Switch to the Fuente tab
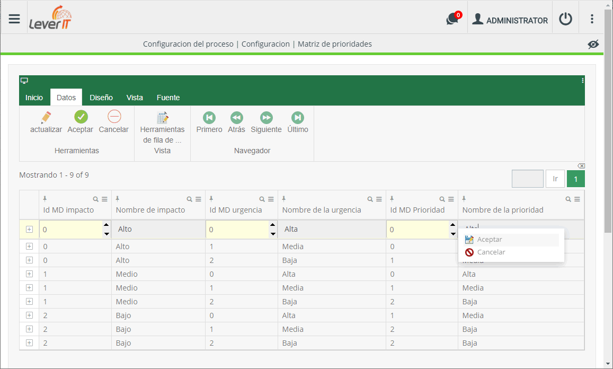 168,98
